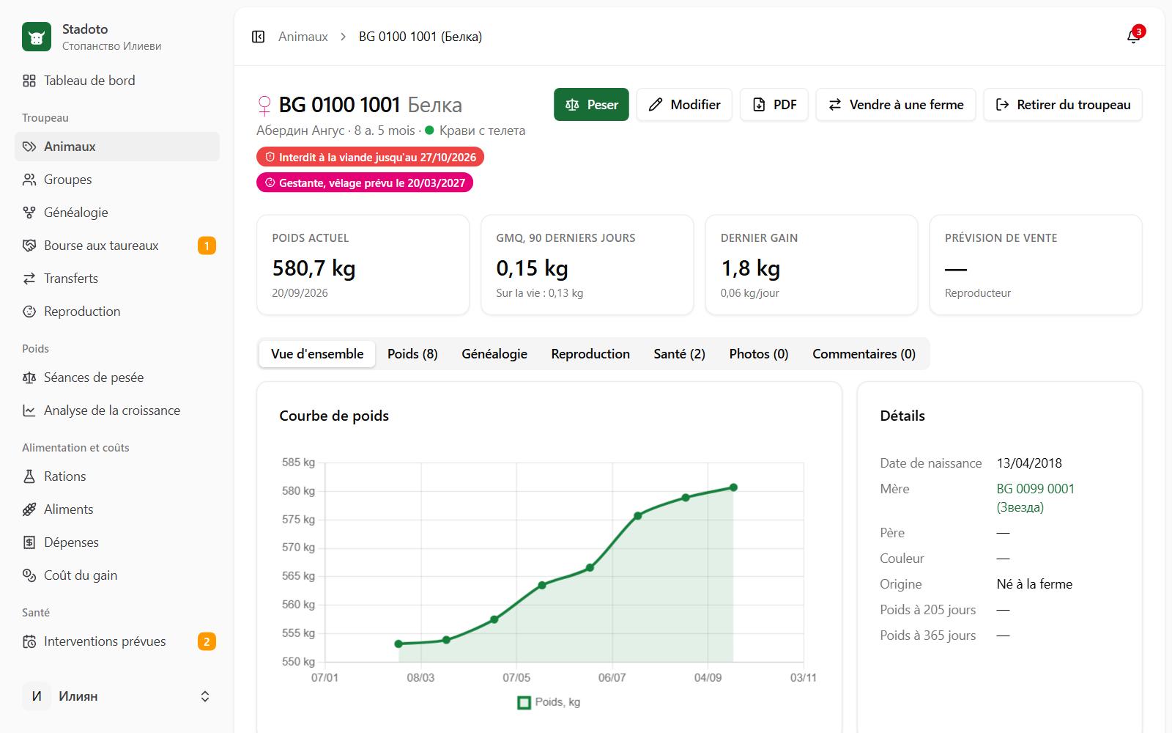Open the Photos (0) tab
The width and height of the screenshot is (1172, 733).
[759, 354]
